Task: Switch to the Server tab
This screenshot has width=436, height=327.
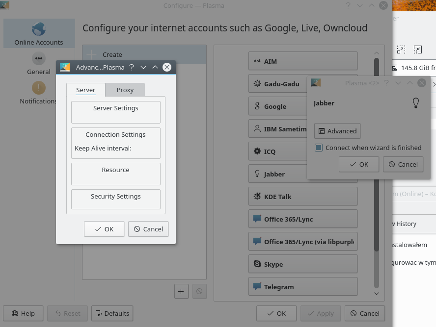Action: click(x=85, y=90)
